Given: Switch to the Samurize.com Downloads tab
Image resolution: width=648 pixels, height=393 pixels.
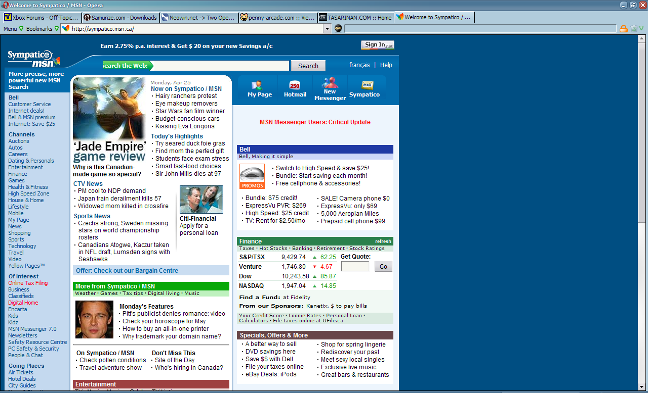Looking at the screenshot, I should pyautogui.click(x=120, y=17).
